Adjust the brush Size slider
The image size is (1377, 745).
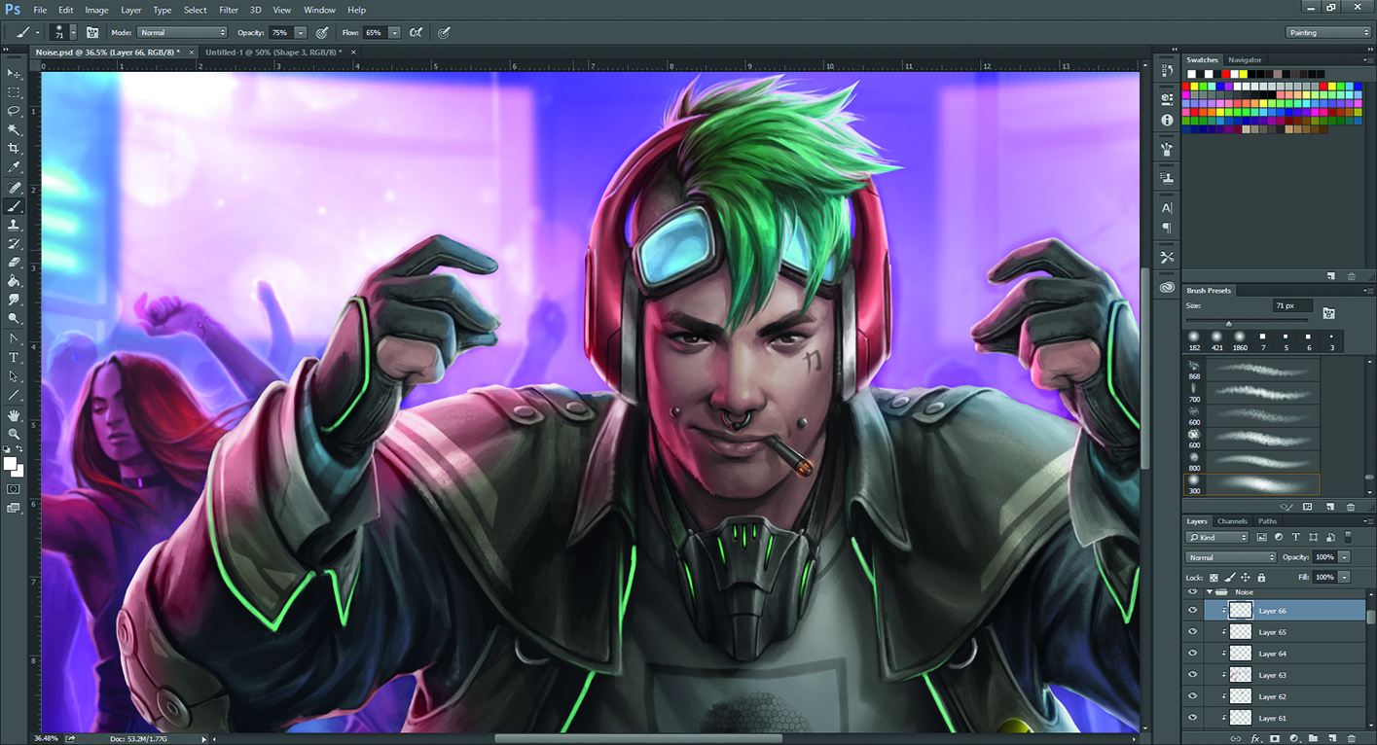point(1228,323)
